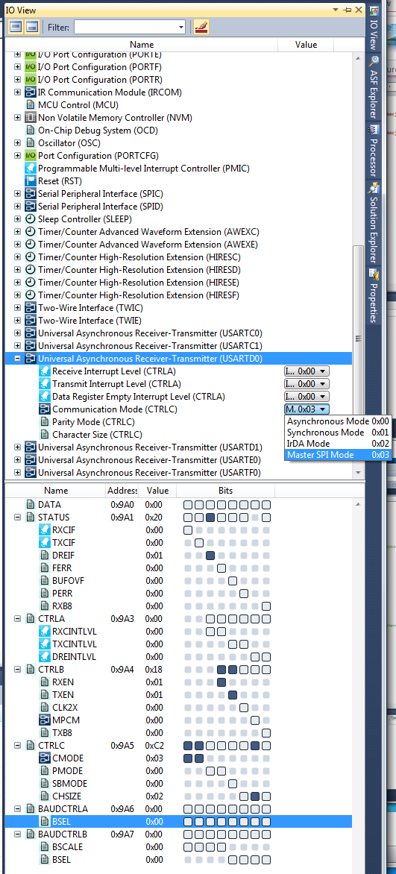Click the MCU Control (MCU) document icon
This screenshot has height=874, width=396.
pos(31,105)
